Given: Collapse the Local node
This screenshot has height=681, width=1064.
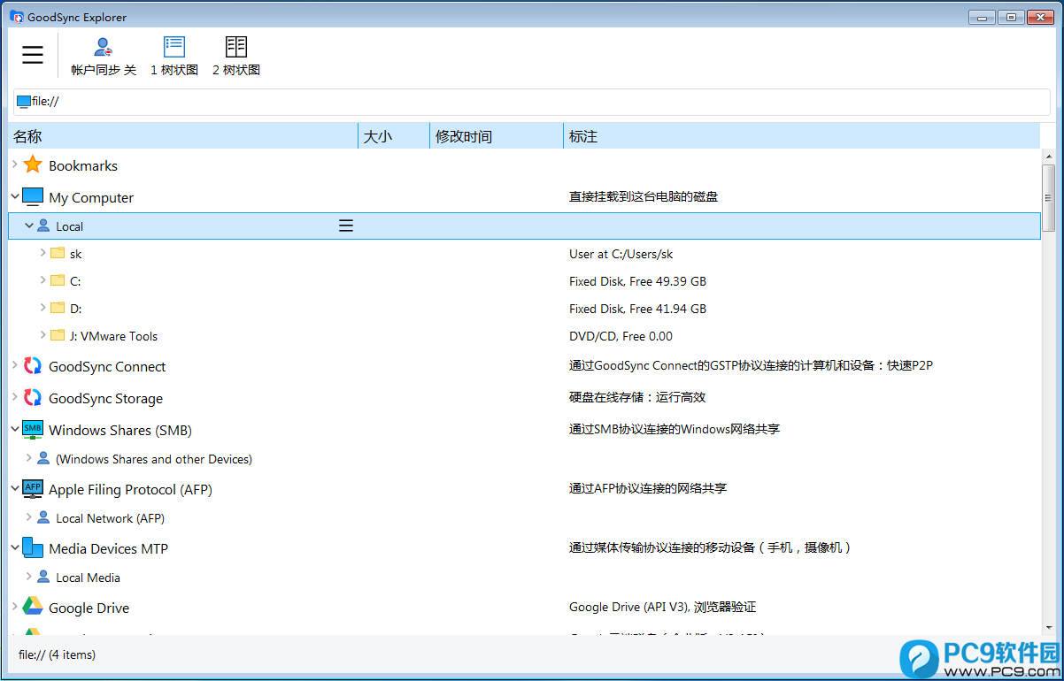Looking at the screenshot, I should 29,226.
